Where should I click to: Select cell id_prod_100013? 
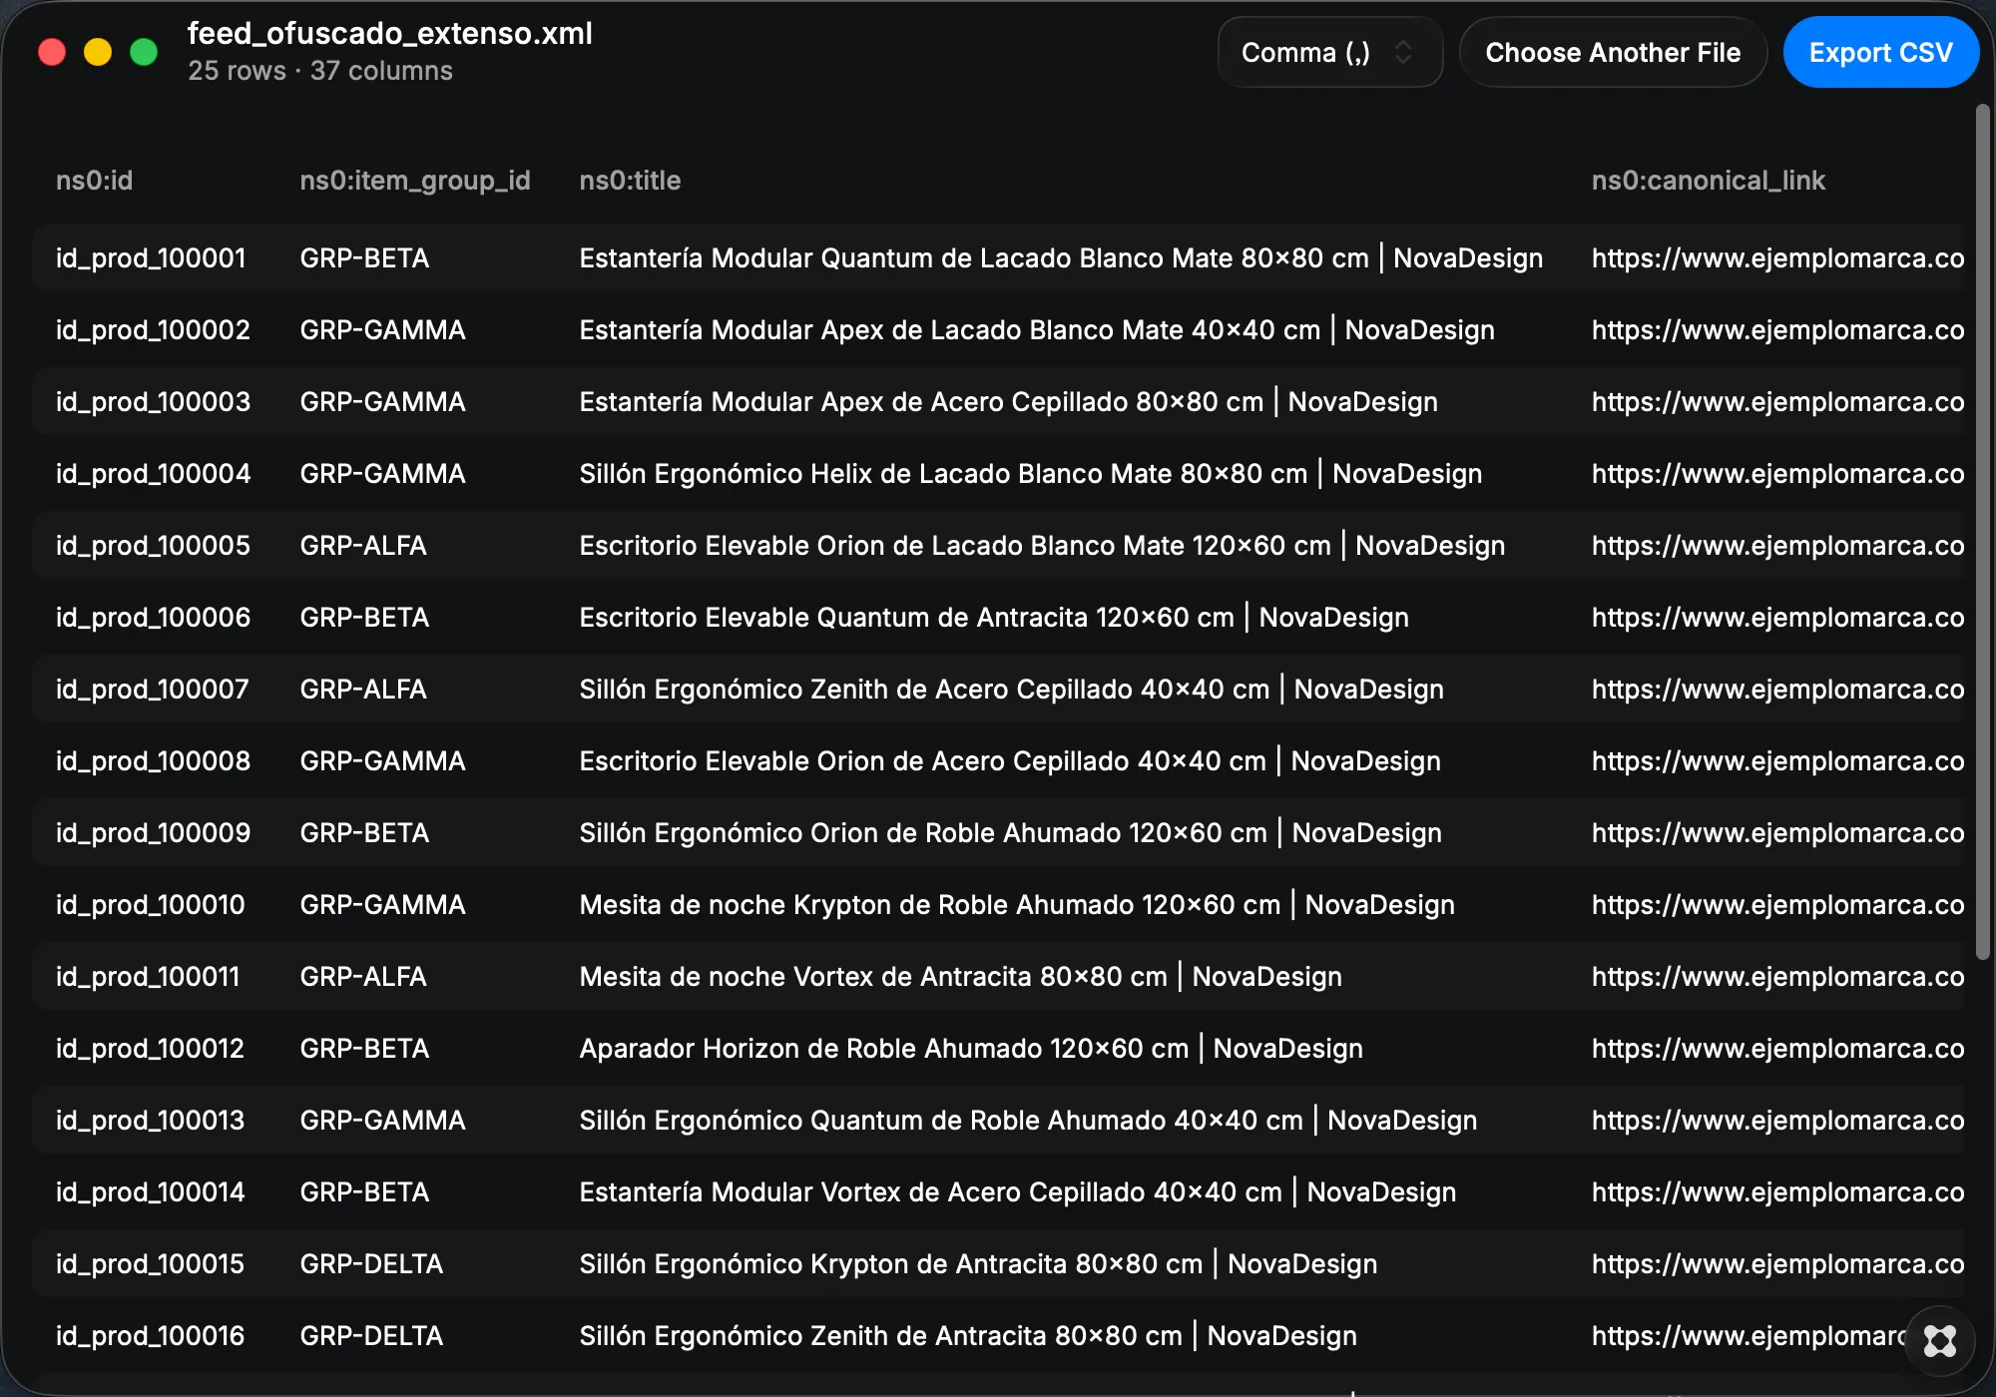150,1121
